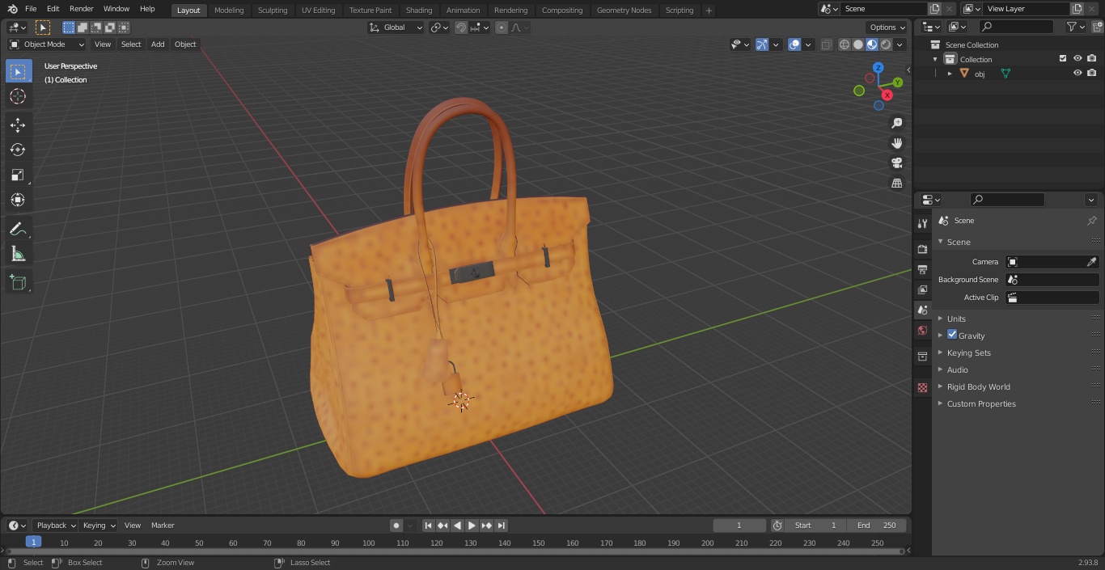The image size is (1105, 570).
Task: Open the Collection properties tab
Action: point(922,357)
